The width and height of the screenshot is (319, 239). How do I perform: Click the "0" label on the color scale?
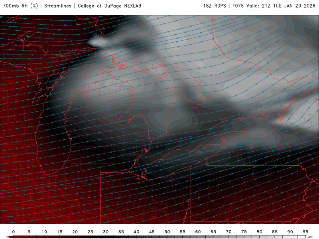14,232
